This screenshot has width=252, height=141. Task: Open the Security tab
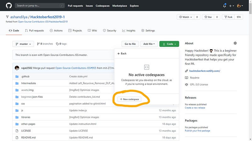pyautogui.click(x=110, y=30)
